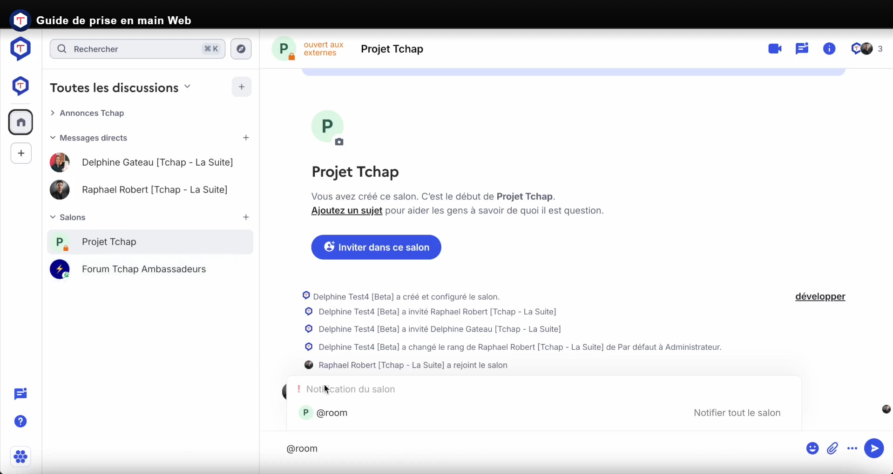The width and height of the screenshot is (893, 474).
Task: Collapse the Messages directs section
Action: click(x=89, y=138)
